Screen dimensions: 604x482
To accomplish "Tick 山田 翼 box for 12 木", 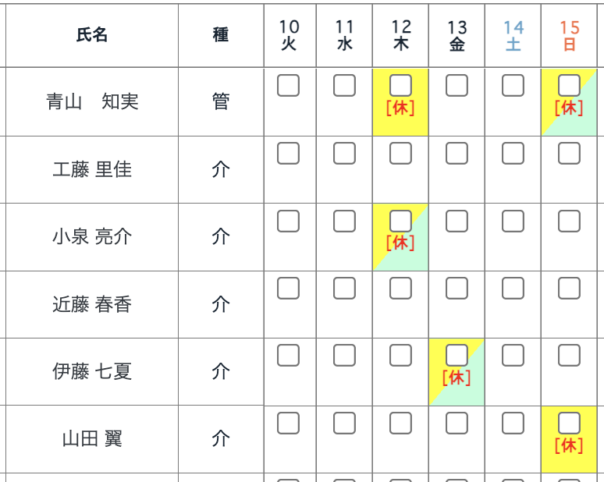I will (x=400, y=424).
